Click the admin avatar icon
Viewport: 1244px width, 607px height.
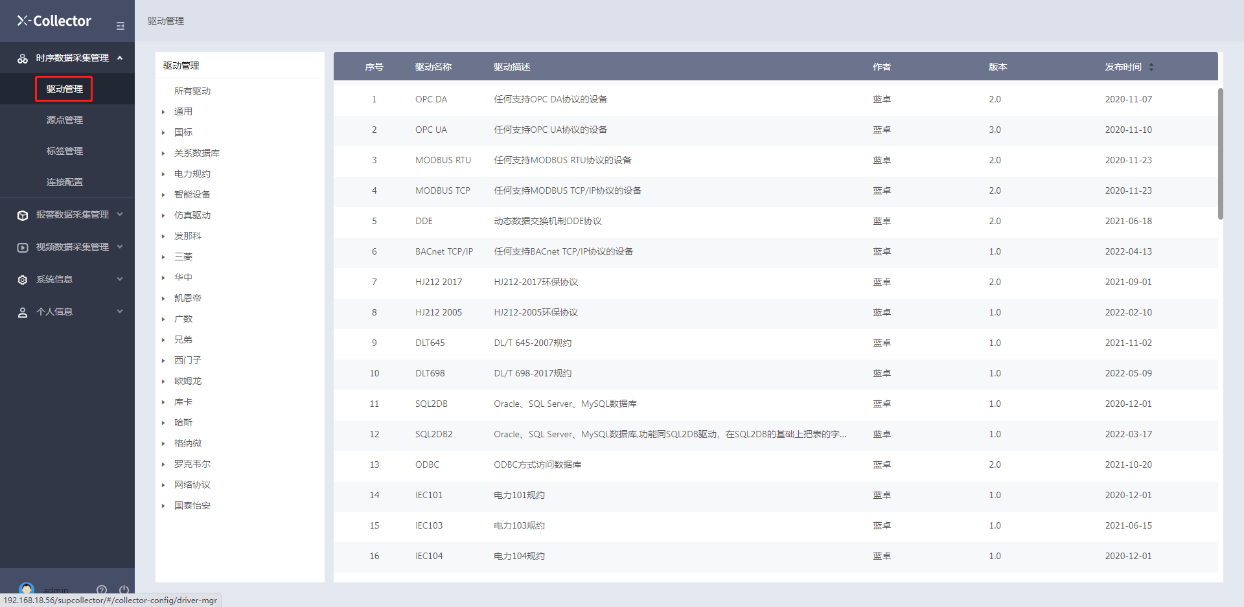click(27, 589)
